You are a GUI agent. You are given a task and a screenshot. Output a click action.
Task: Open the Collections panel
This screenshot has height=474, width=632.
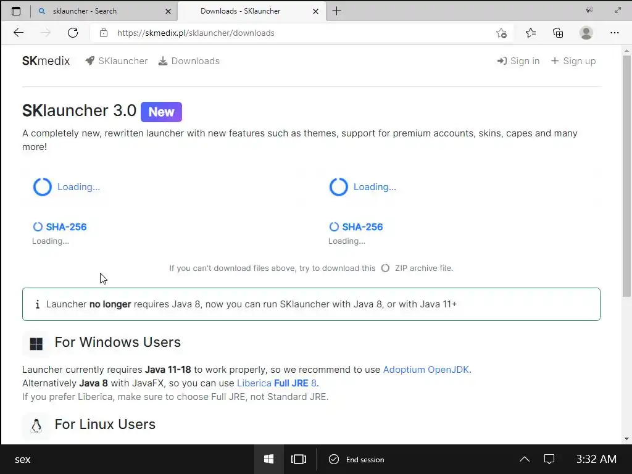(558, 33)
